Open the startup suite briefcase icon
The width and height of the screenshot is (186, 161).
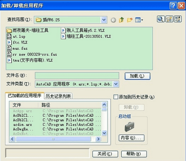tap(129, 127)
